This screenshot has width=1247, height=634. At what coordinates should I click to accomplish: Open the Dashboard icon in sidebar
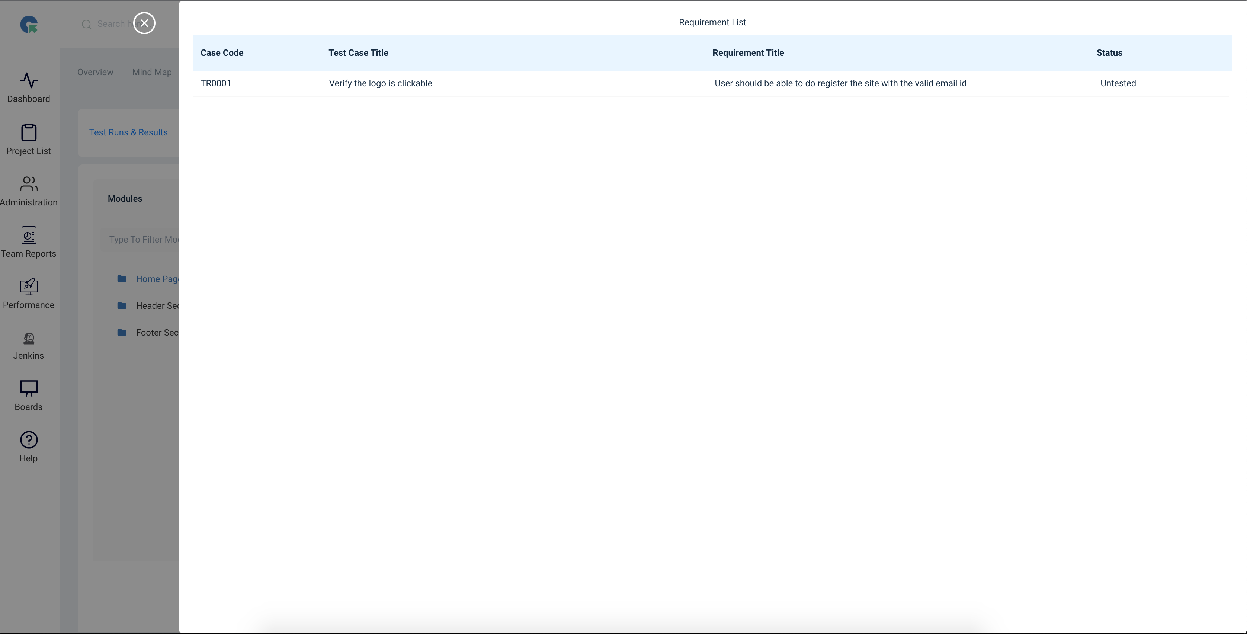point(29,80)
